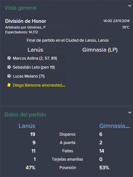Collapse the Vista general panel chevron
This screenshot has height=177, width=133.
(129, 6)
